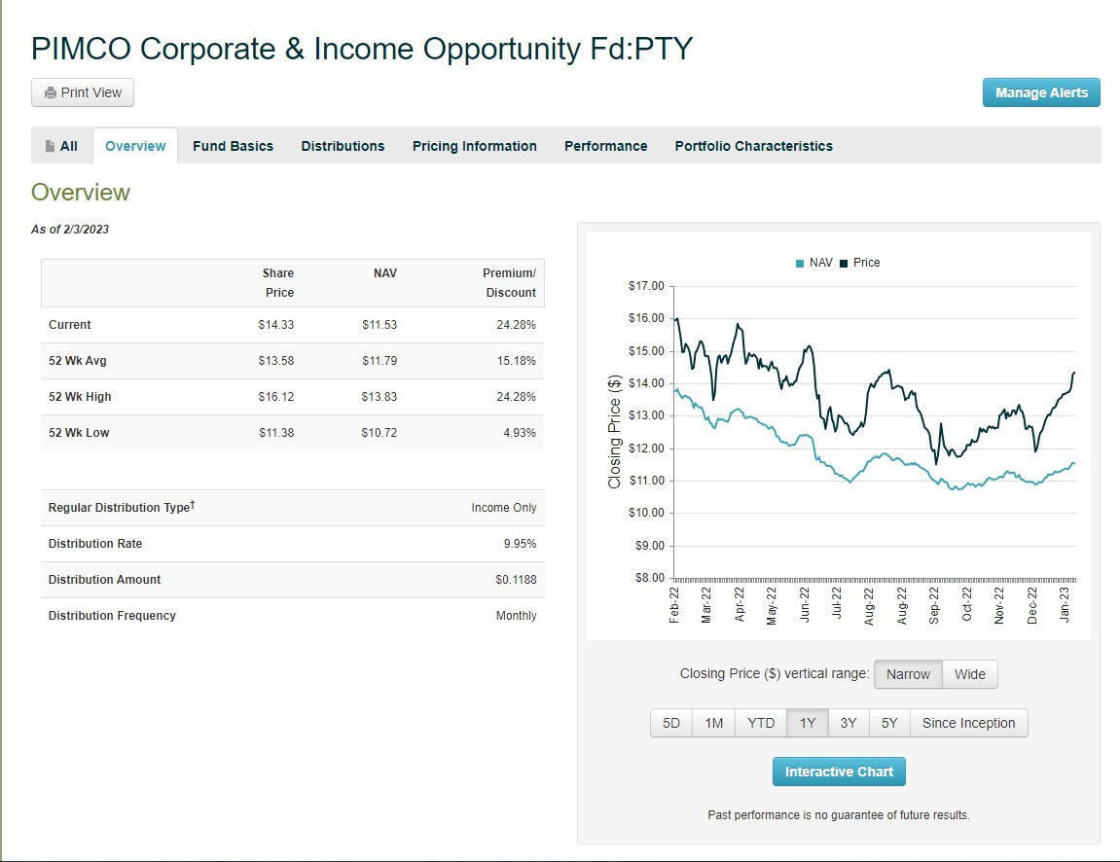This screenshot has height=862, width=1120.
Task: Click the price line chart area
Action: click(875, 432)
